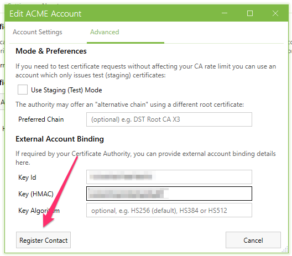The height and width of the screenshot is (256, 292).
Task: Close the Edit ACME Account window
Action: click(x=275, y=13)
